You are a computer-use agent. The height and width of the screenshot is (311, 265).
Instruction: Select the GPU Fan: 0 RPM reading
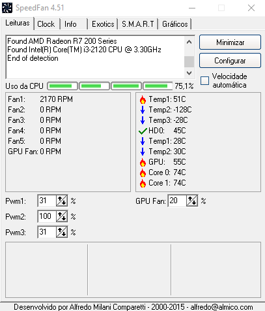tap(35, 152)
